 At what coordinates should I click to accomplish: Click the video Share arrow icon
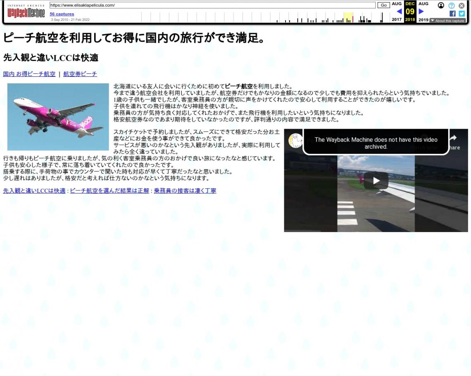tap(453, 138)
